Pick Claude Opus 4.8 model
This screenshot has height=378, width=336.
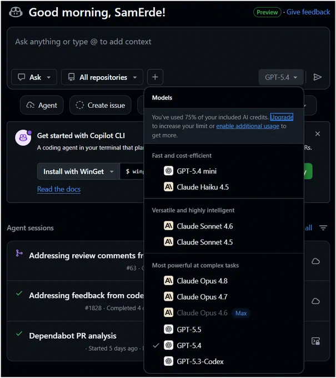pos(224,281)
